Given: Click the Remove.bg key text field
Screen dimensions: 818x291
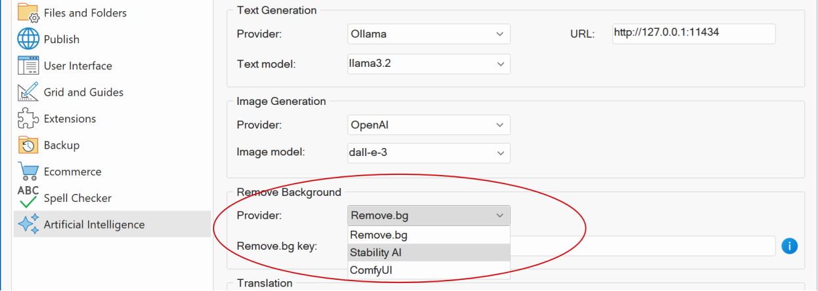Looking at the screenshot, I should coord(643,246).
